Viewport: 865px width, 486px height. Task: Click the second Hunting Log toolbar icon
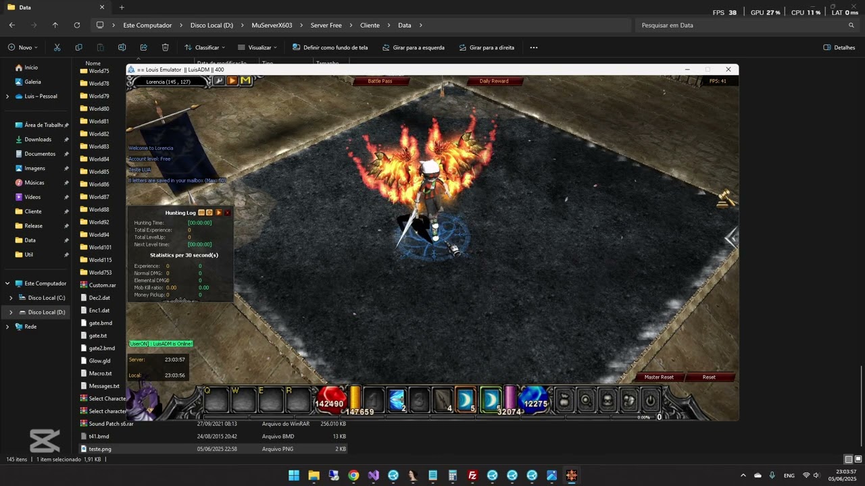[209, 213]
